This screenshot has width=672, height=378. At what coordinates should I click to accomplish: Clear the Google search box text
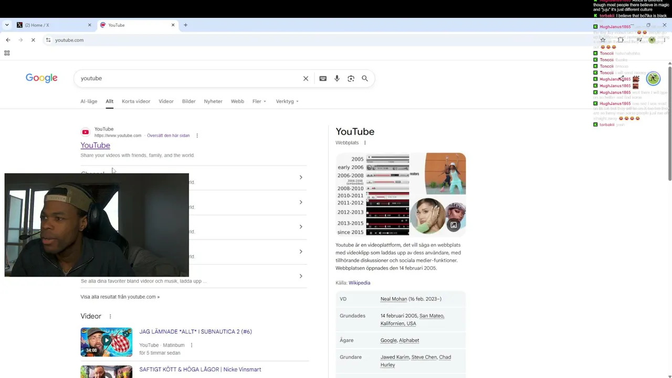[306, 78]
